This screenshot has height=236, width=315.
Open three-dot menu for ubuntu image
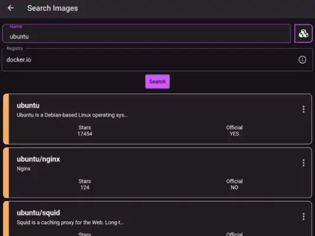(303, 109)
